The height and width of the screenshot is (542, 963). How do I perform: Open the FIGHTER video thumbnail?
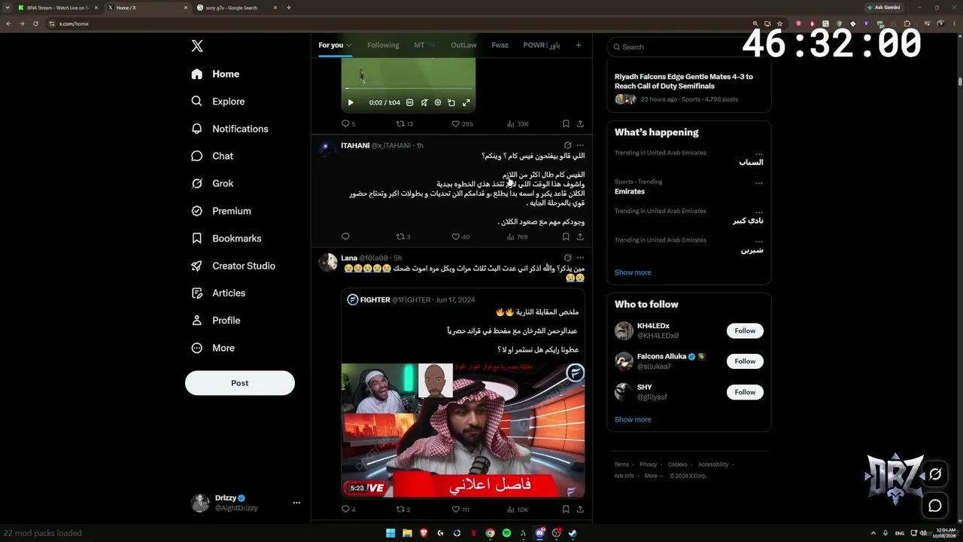click(463, 431)
